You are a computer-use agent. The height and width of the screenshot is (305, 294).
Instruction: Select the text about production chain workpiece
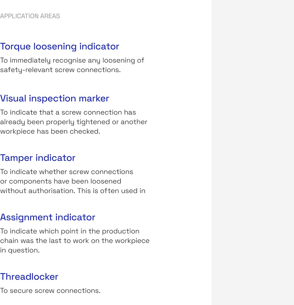(75, 241)
